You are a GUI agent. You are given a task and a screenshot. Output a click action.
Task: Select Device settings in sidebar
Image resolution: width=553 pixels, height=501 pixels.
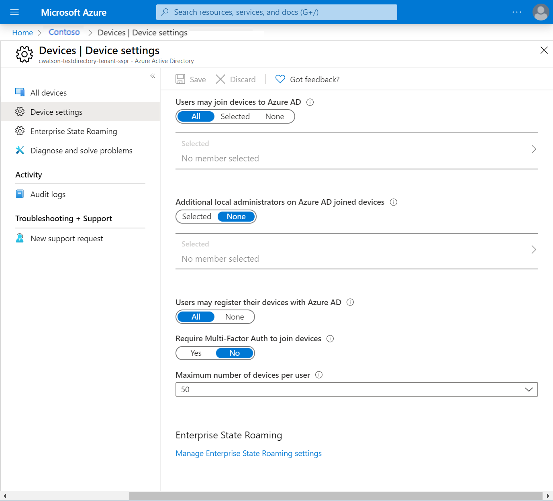tap(80, 112)
